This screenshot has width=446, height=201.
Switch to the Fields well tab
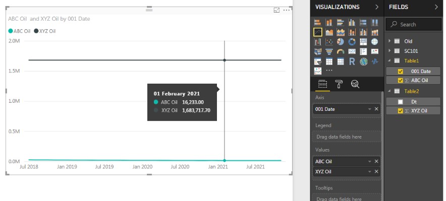pos(322,84)
